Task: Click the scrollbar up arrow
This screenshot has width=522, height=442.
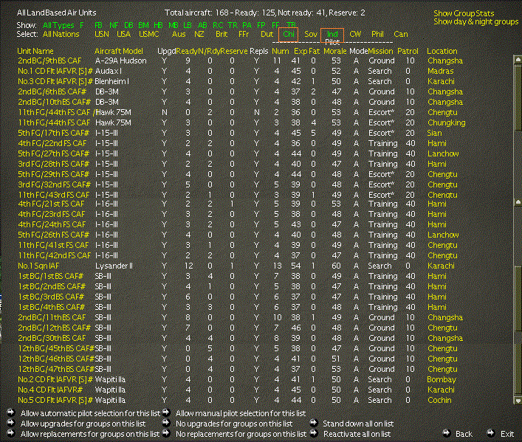Action: click(x=518, y=60)
